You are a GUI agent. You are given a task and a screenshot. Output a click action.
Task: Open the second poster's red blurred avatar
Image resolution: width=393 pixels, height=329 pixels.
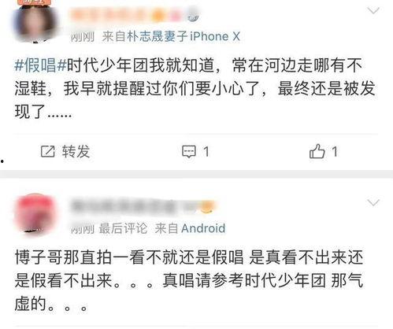point(35,213)
